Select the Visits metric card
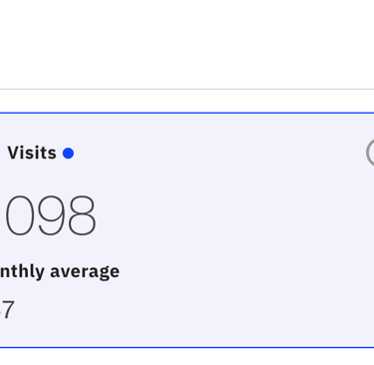 (187, 230)
